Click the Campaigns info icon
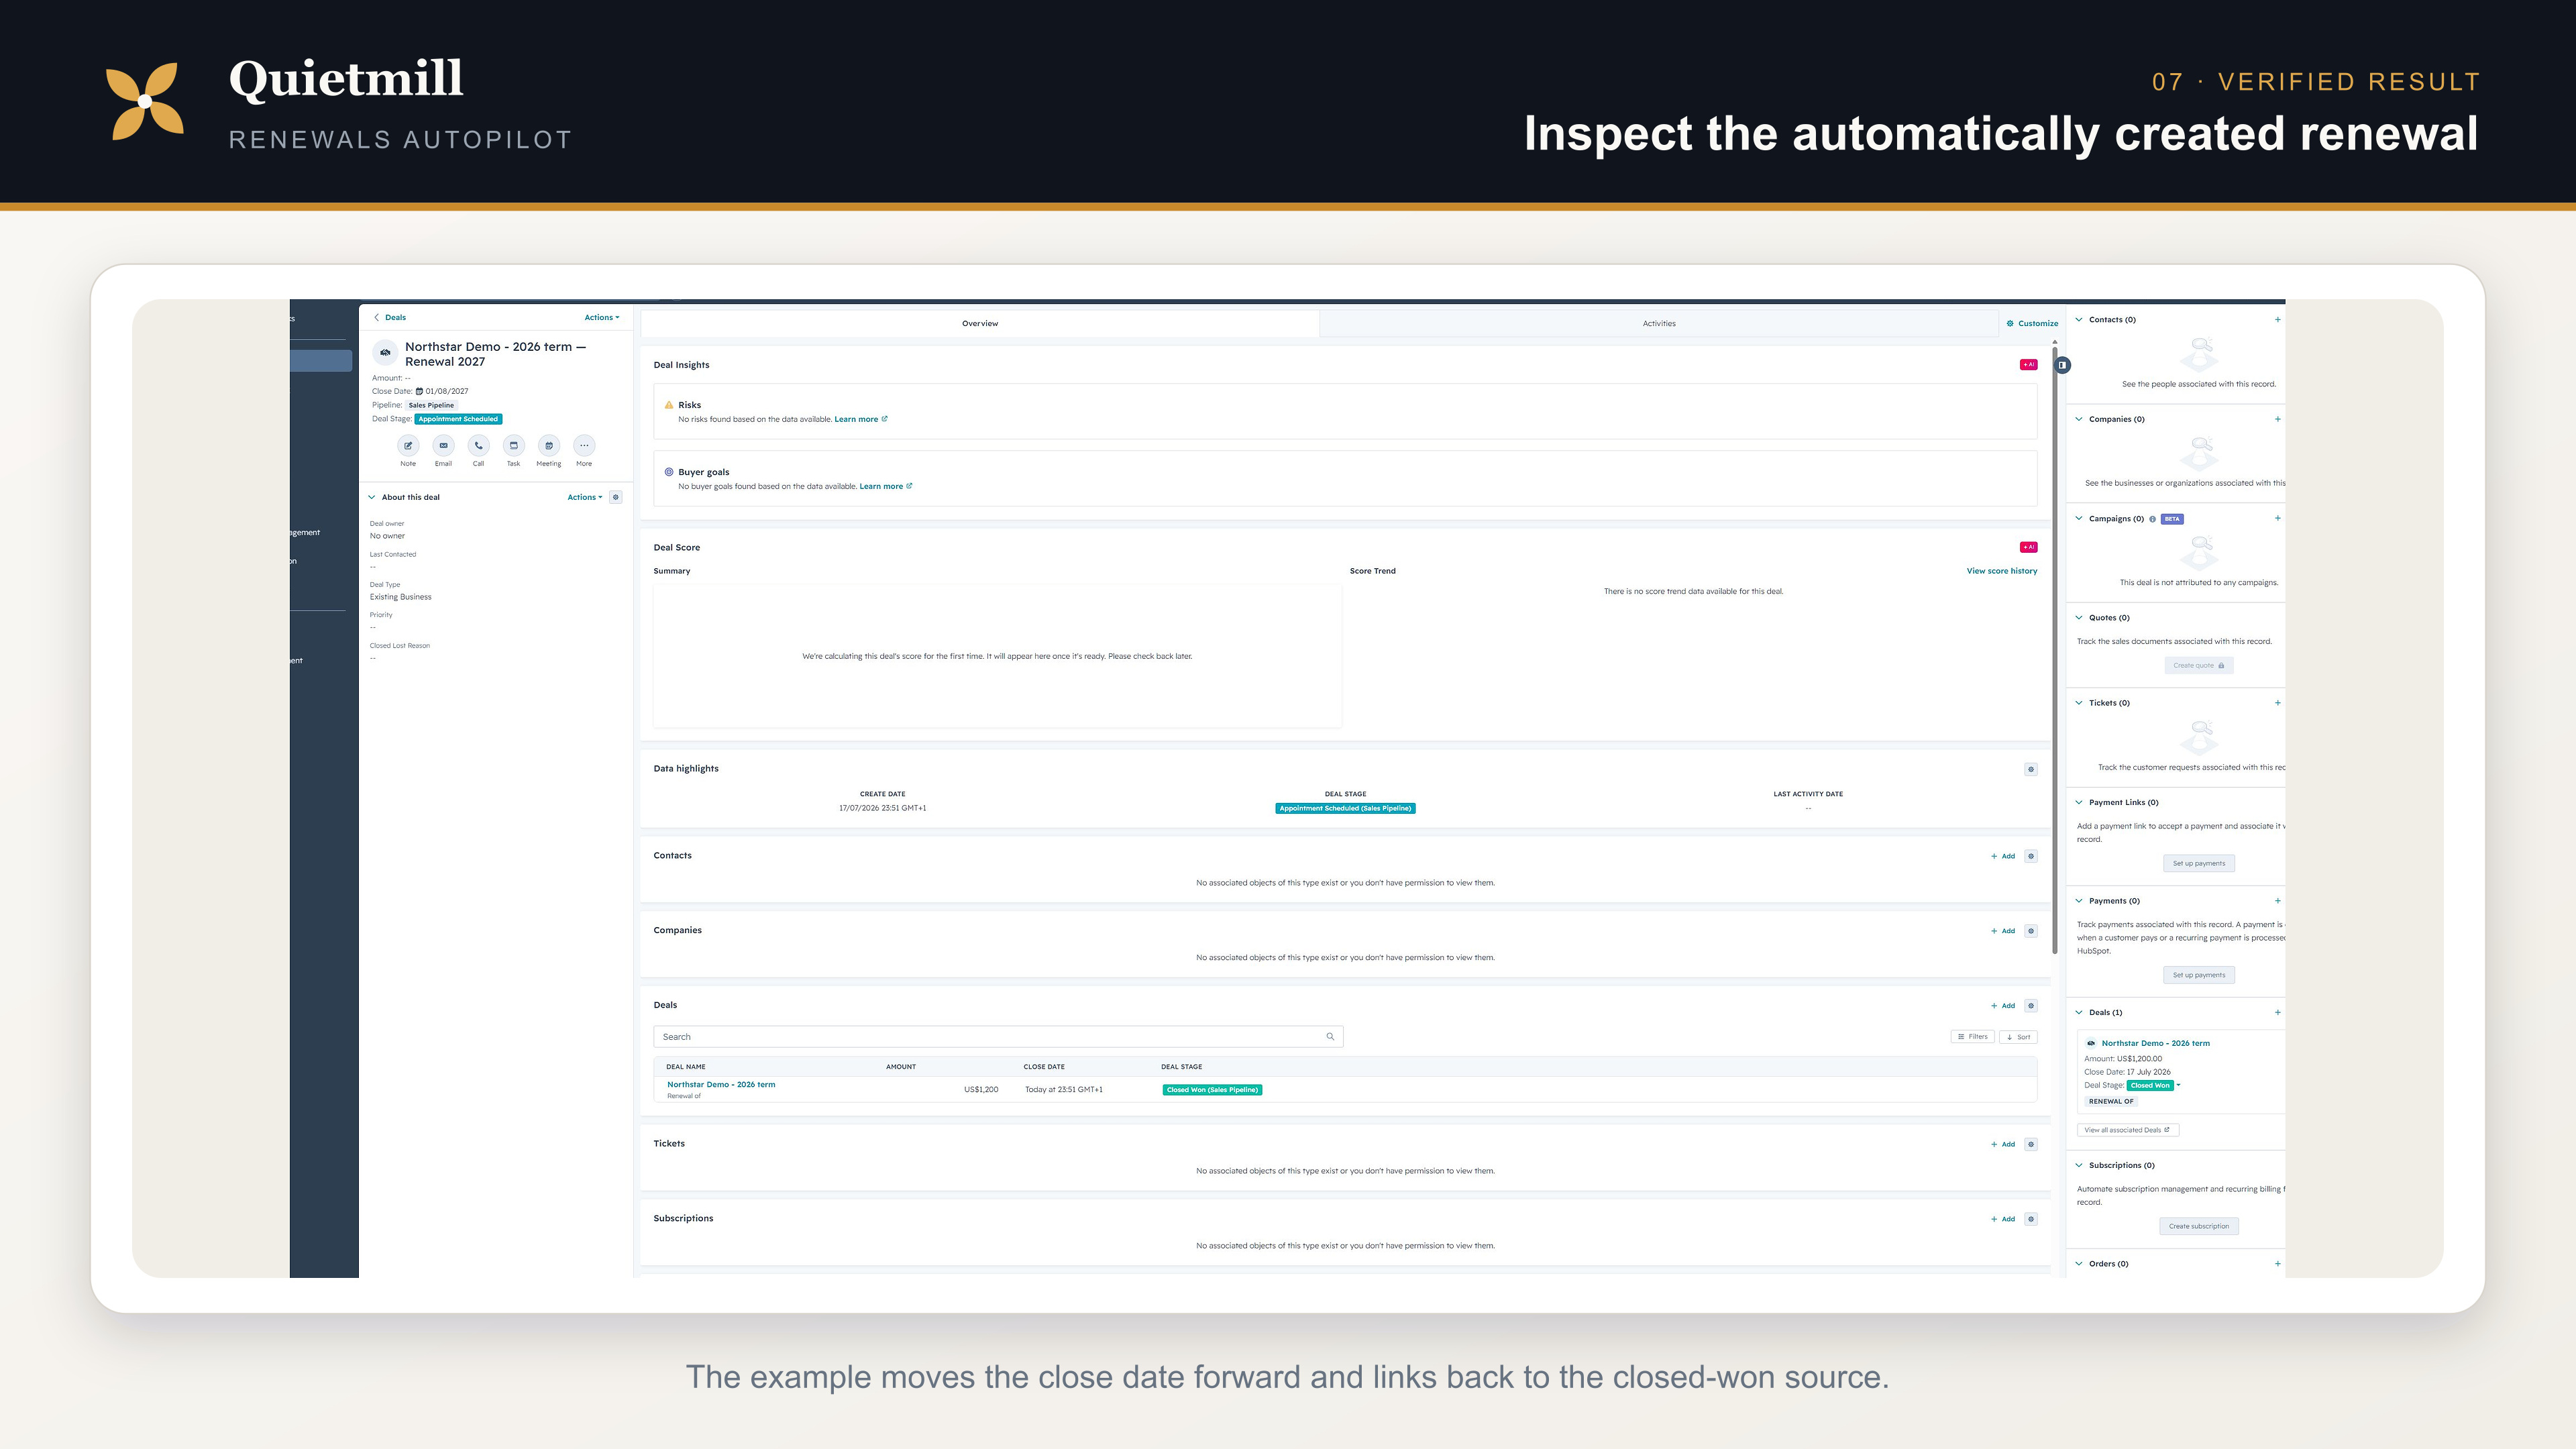 click(x=2153, y=519)
